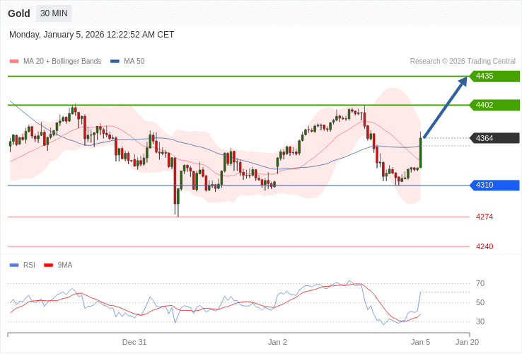Click the pink MA 20 legend swatch
This screenshot has width=522, height=354.
14,62
